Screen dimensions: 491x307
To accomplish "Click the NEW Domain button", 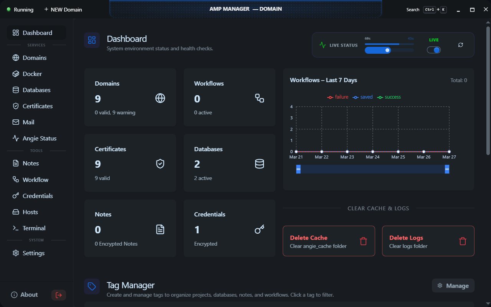I will click(63, 9).
